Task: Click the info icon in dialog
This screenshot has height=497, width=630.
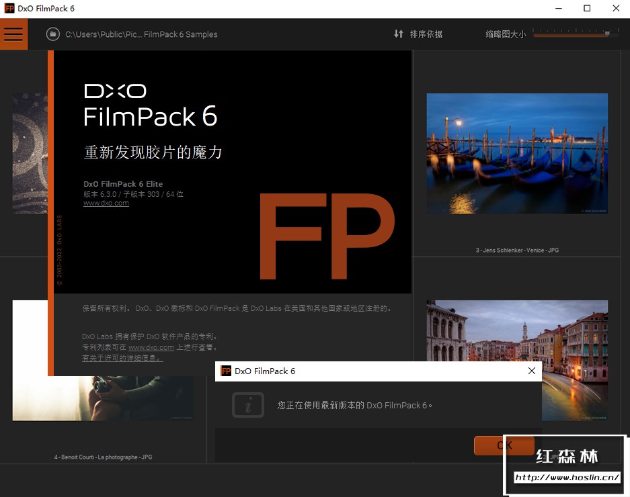Action: (248, 405)
